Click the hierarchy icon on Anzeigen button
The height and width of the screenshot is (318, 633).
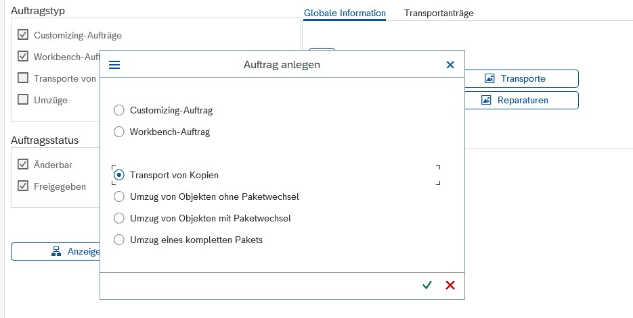point(57,251)
